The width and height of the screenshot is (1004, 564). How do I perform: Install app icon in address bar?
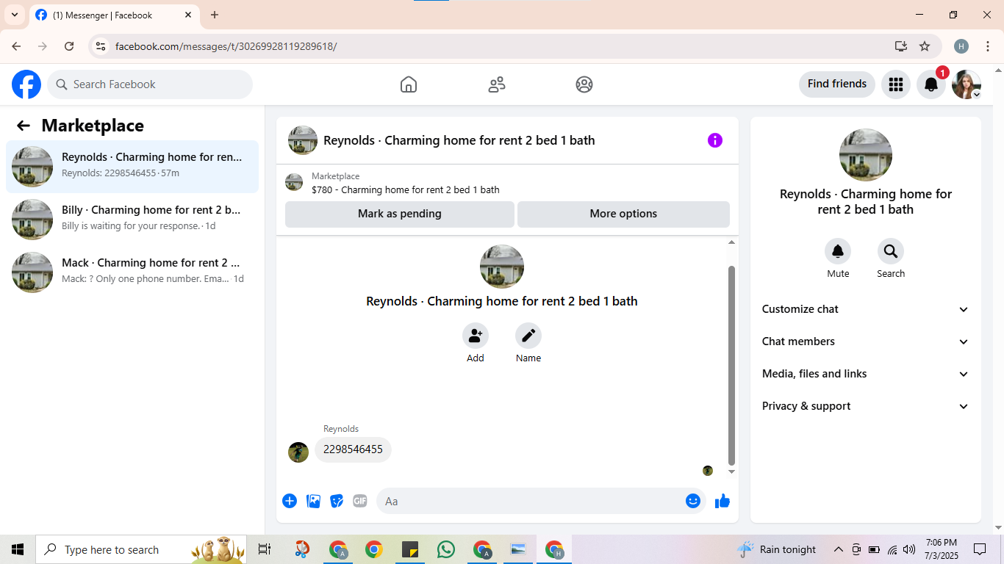901,46
